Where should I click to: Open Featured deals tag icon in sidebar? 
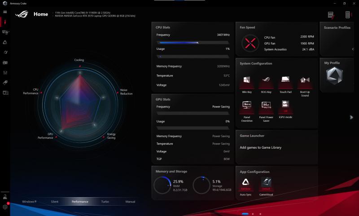click(x=5, y=83)
